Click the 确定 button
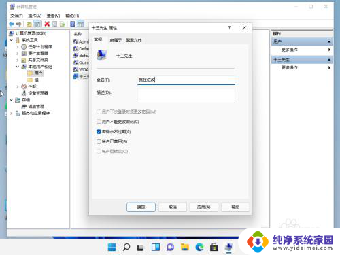The height and width of the screenshot is (255, 340). pos(141,207)
